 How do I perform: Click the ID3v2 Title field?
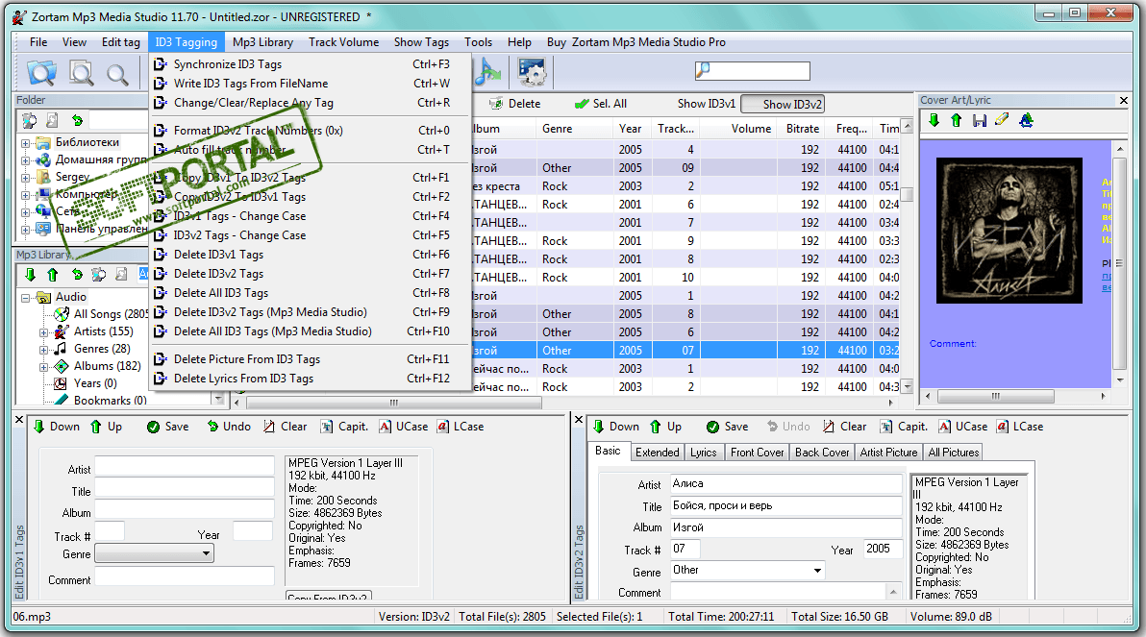tap(785, 505)
